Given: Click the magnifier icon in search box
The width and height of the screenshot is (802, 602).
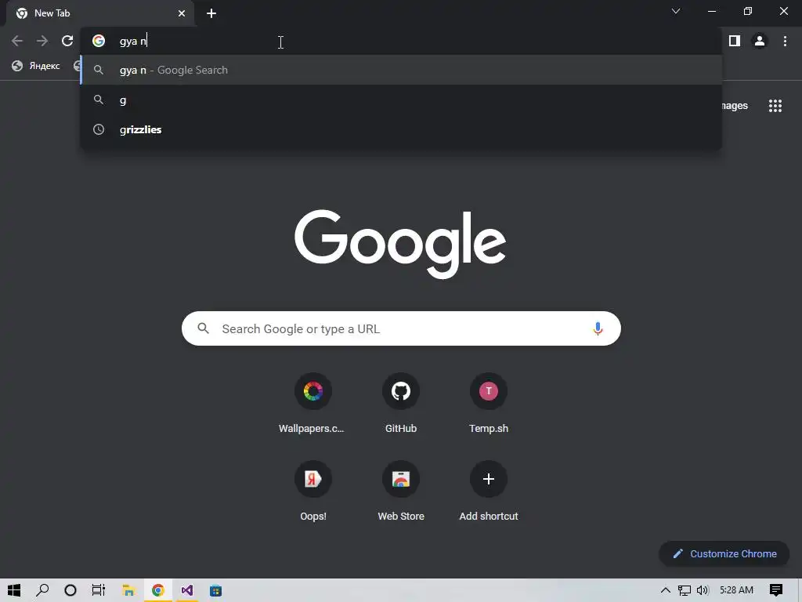Looking at the screenshot, I should 203,328.
